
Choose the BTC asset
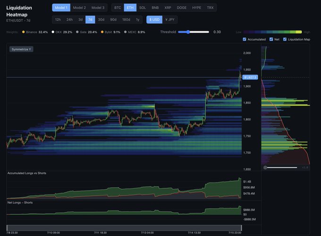click(x=118, y=8)
